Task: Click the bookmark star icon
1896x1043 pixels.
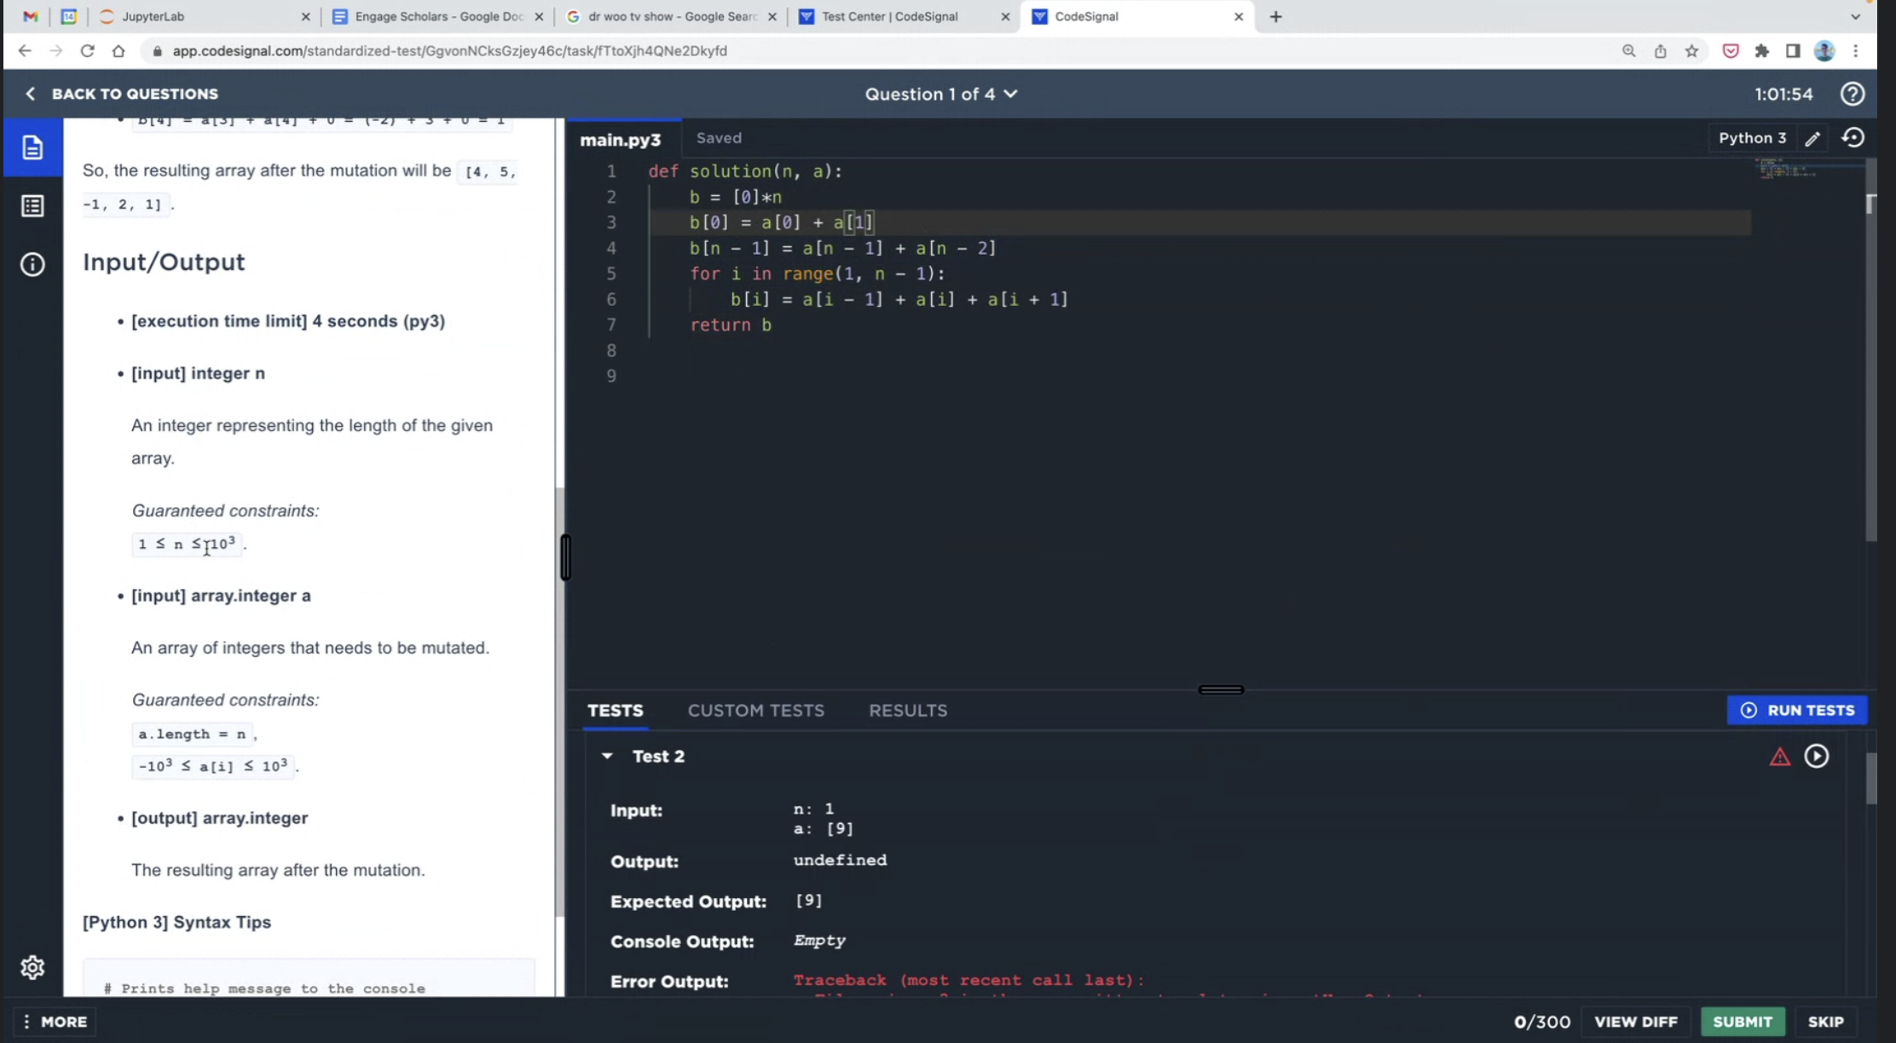Action: click(1692, 51)
